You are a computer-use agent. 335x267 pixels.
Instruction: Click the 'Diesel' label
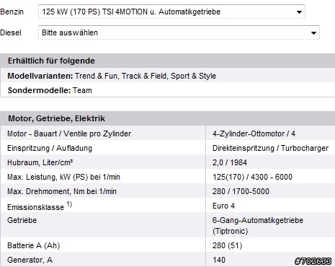pyautogui.click(x=11, y=32)
